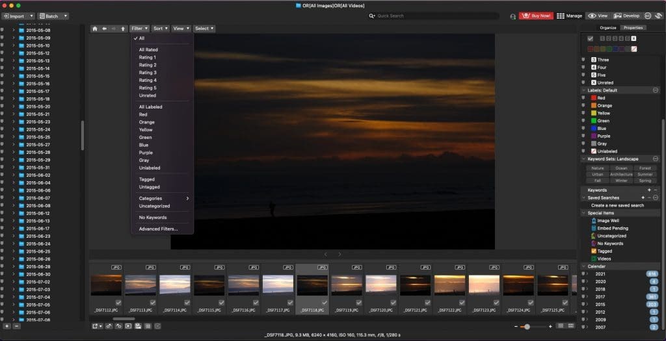Toggle the tag checkbox on _DSF7118.JPG thumbnail
Viewport: 666px width, 341px height.
(x=324, y=303)
